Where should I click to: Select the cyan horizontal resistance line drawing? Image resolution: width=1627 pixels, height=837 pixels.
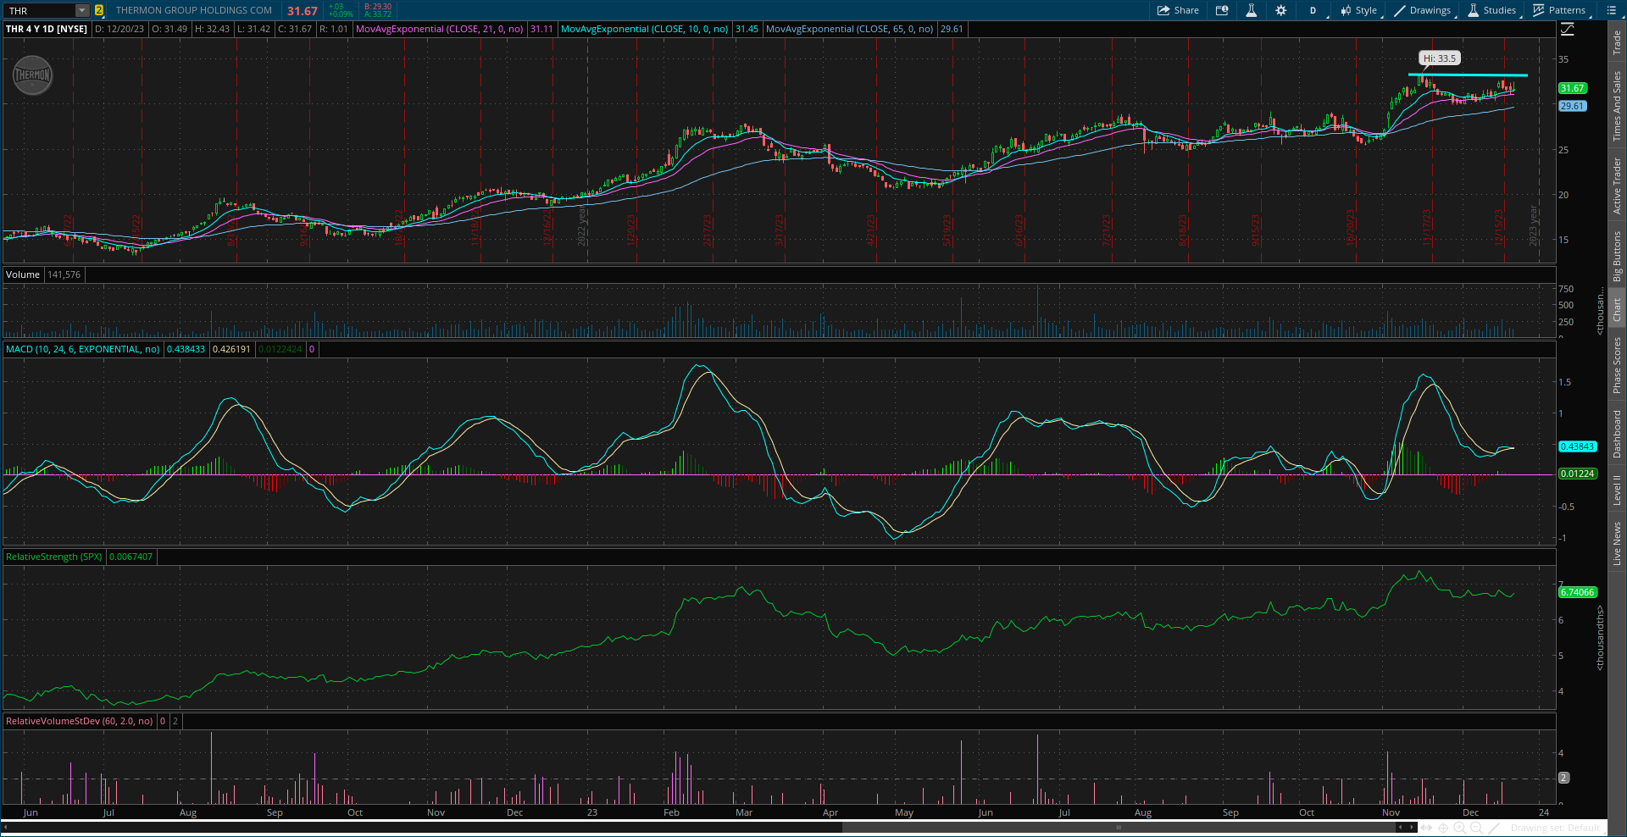point(1468,75)
